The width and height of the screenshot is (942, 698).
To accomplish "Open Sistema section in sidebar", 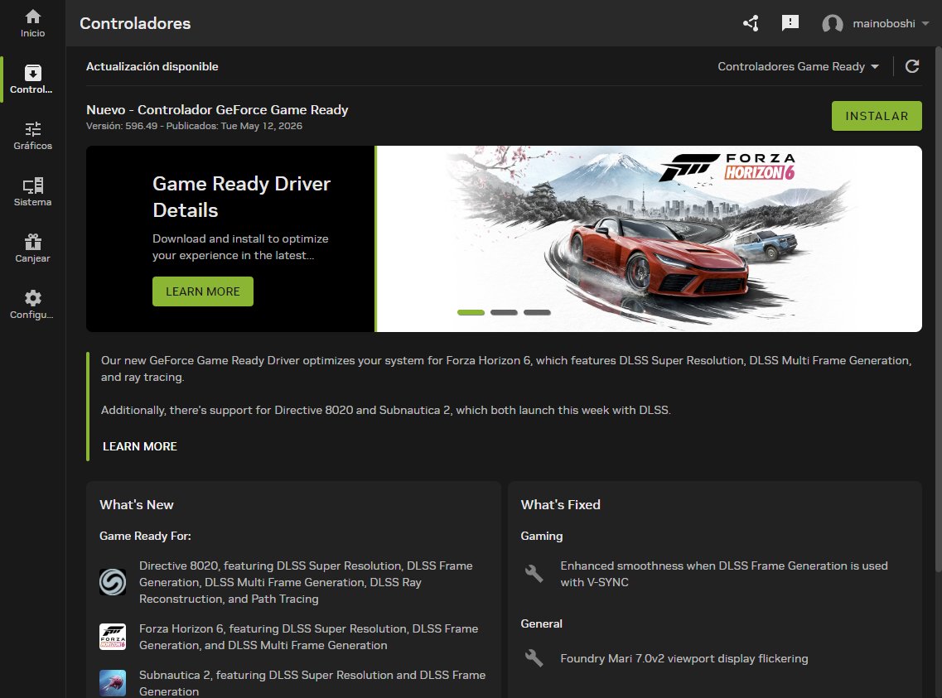I will point(32,192).
